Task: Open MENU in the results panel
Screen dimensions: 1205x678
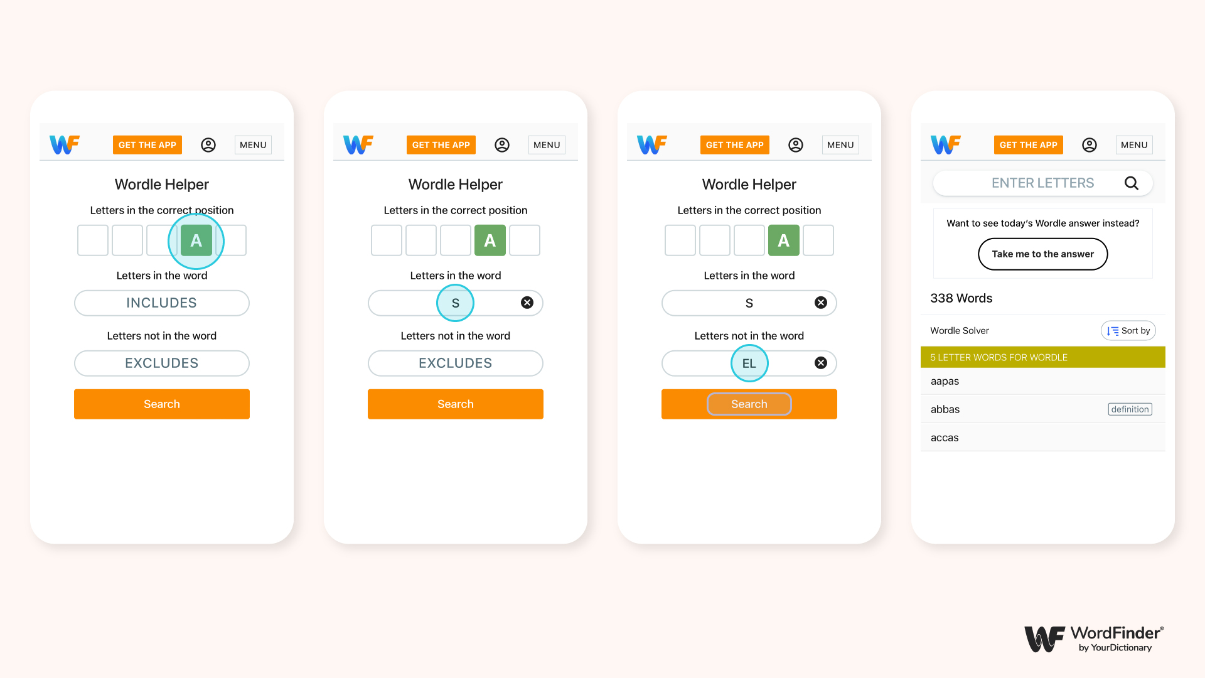Action: [1135, 144]
